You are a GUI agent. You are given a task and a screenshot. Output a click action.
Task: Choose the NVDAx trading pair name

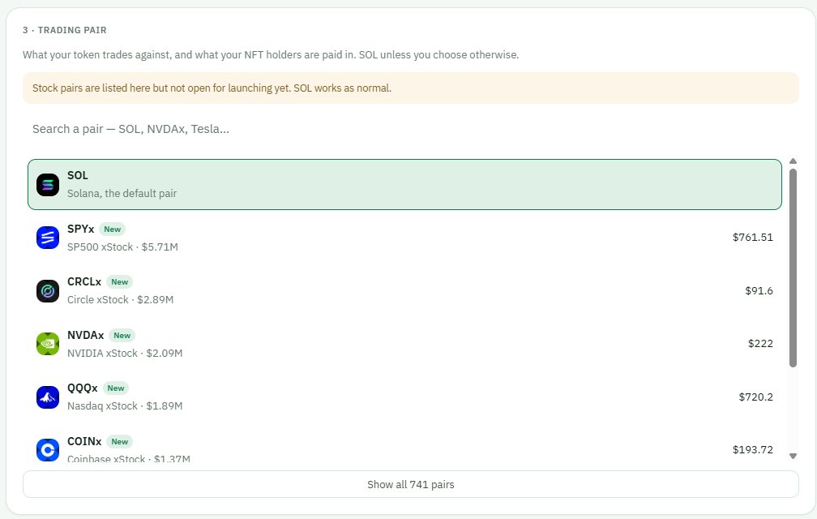pos(85,335)
